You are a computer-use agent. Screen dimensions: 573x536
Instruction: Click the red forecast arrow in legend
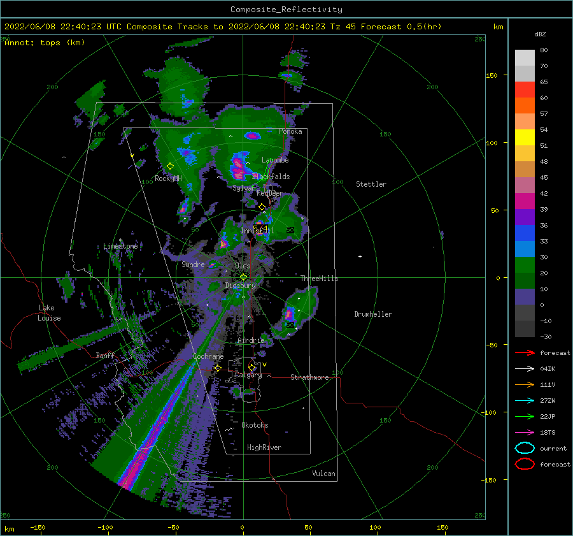point(525,352)
